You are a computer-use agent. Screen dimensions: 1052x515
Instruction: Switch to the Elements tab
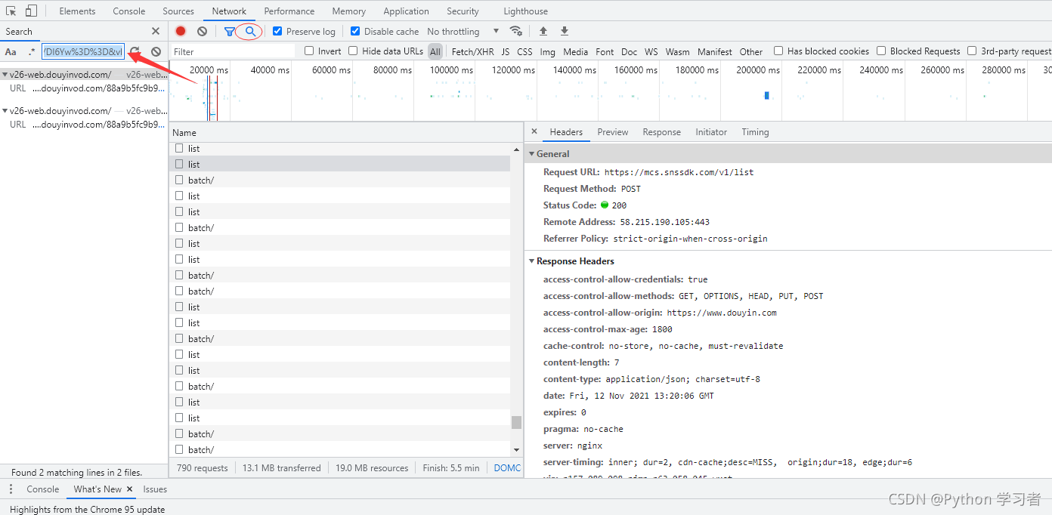point(77,11)
